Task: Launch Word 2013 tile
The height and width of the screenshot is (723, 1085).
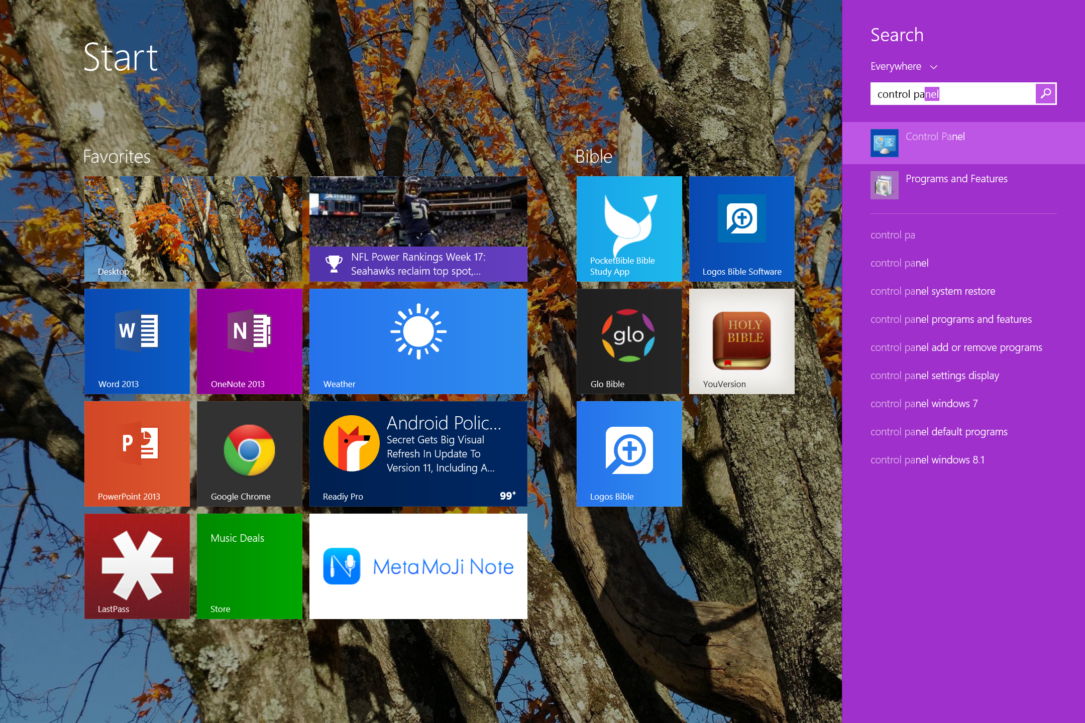Action: [137, 341]
